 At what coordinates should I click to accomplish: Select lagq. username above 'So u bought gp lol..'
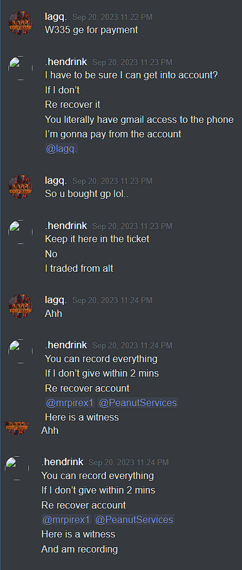coord(55,180)
